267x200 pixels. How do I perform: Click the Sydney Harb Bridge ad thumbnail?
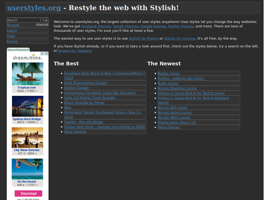click(28, 106)
